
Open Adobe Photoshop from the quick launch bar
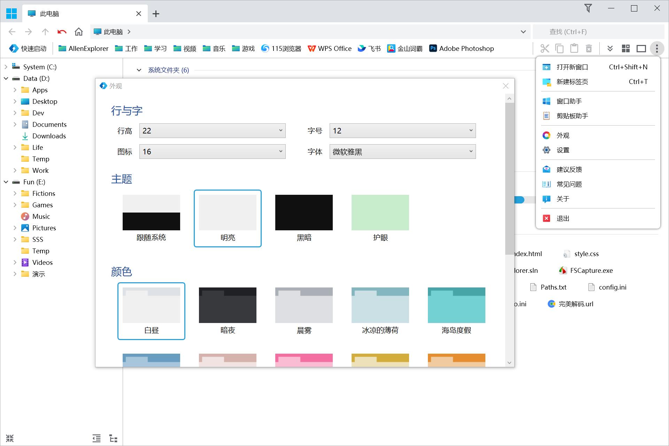(x=461, y=48)
